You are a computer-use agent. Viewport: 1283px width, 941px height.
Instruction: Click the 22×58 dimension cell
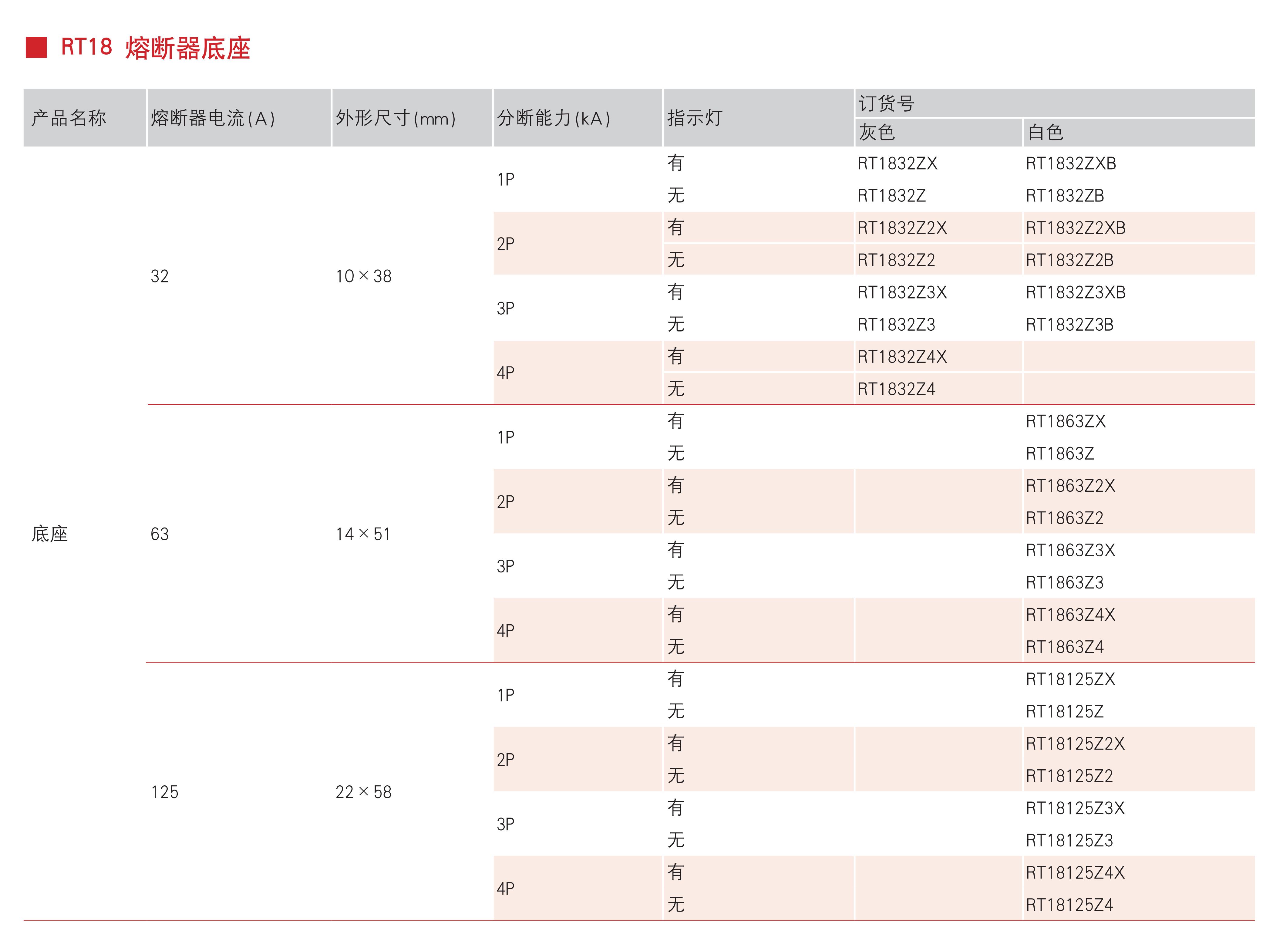pyautogui.click(x=363, y=792)
